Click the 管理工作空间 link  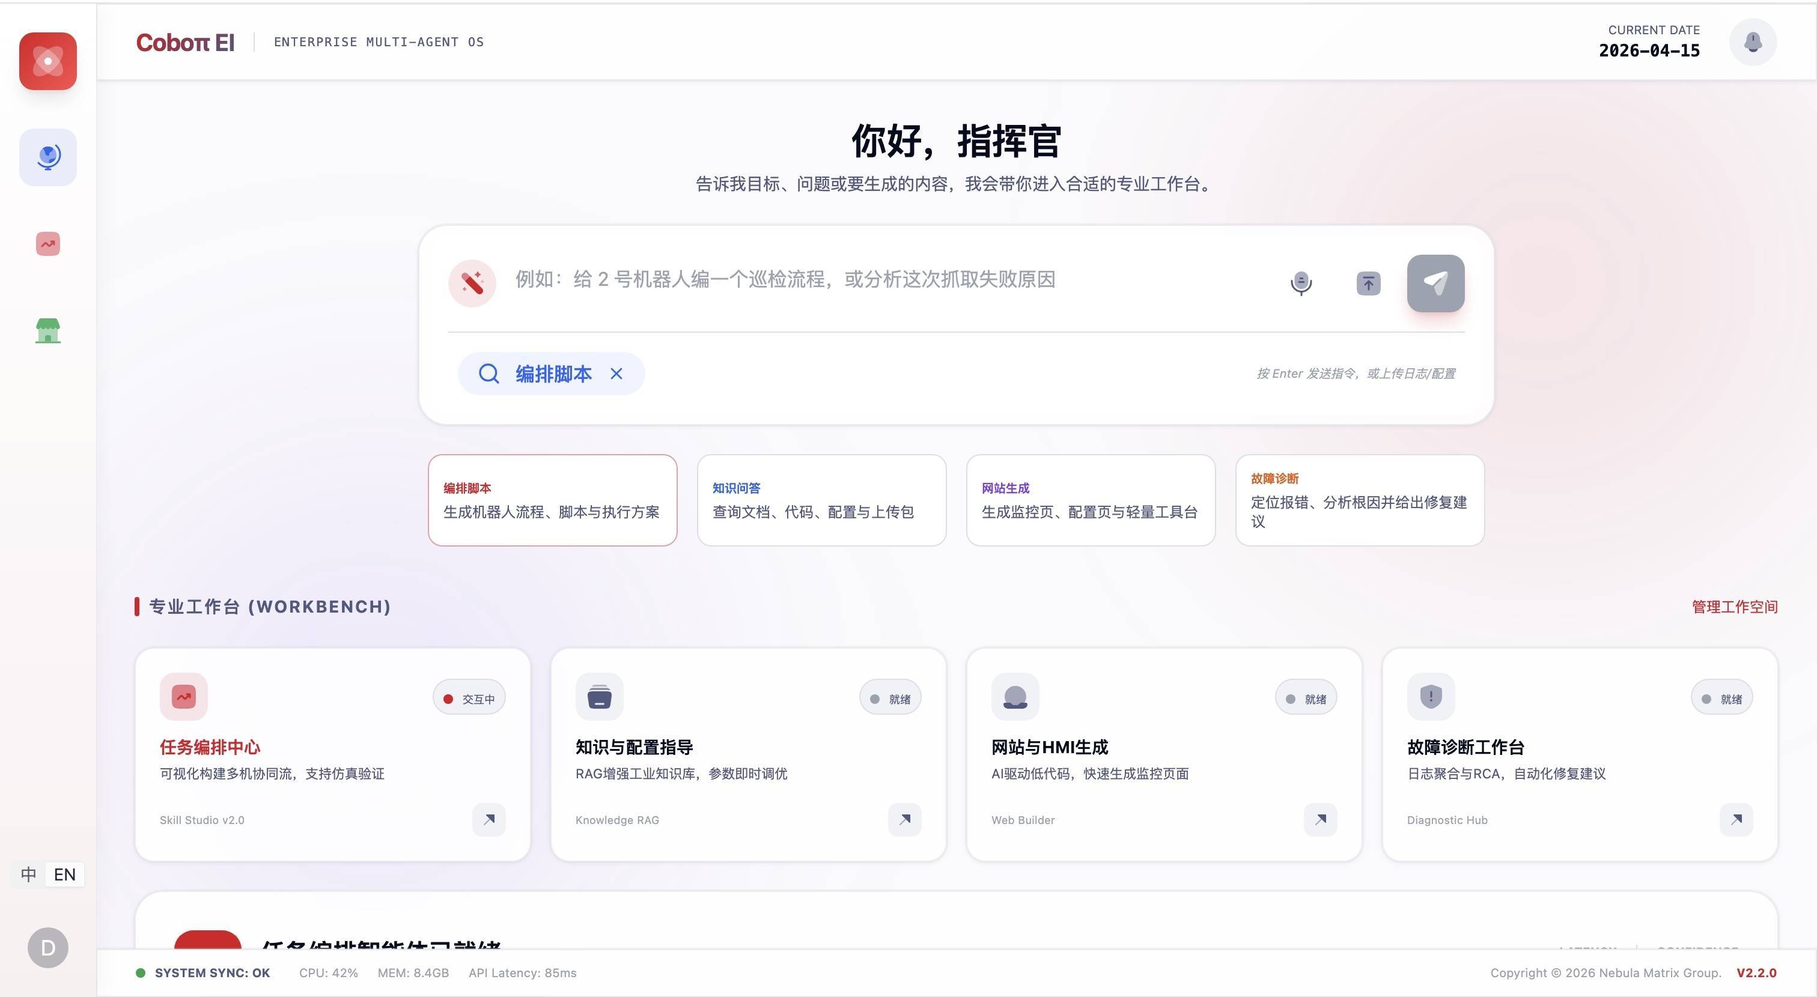[1735, 607]
